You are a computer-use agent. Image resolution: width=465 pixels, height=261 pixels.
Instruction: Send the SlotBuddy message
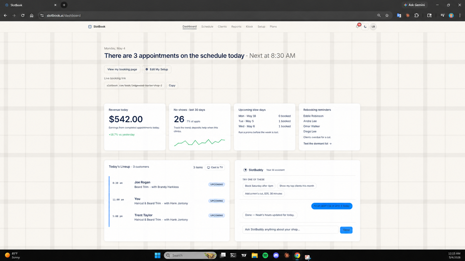coord(346,230)
